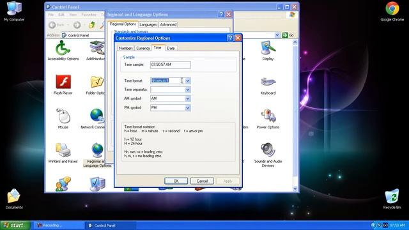Switch to the Currency tab
The image size is (409, 230).
pyautogui.click(x=143, y=49)
